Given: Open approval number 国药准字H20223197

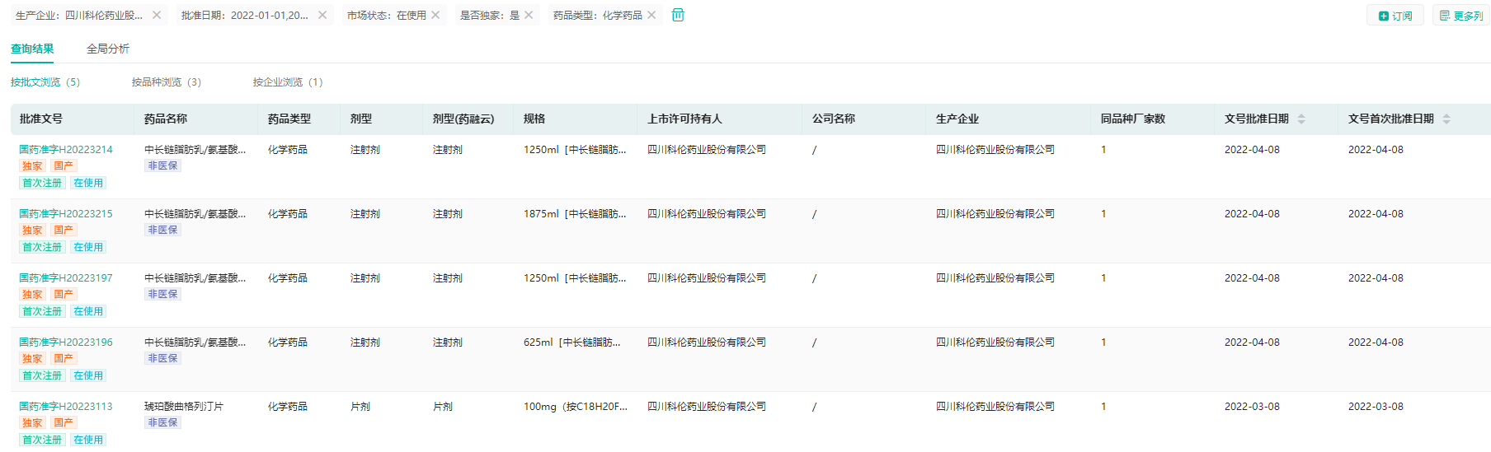Looking at the screenshot, I should (66, 278).
